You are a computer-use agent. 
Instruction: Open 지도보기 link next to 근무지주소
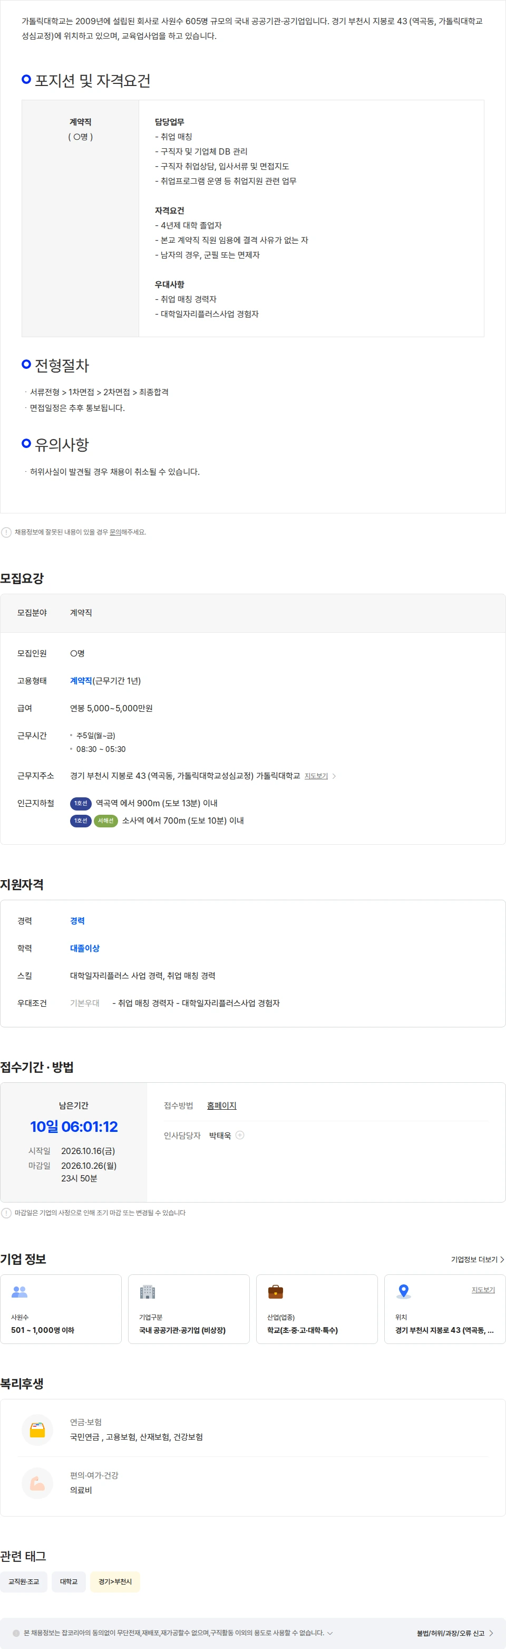[316, 776]
